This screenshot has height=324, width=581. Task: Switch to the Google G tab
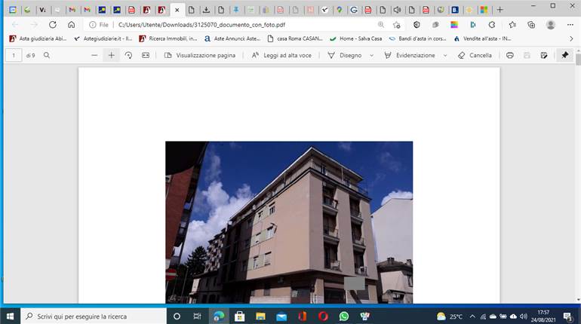pyautogui.click(x=354, y=10)
